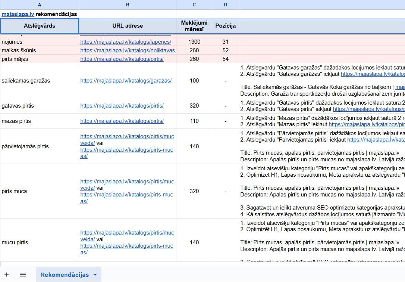The width and height of the screenshot is (405, 282).
Task: Select the URL adrese header cell
Action: [x=128, y=26]
